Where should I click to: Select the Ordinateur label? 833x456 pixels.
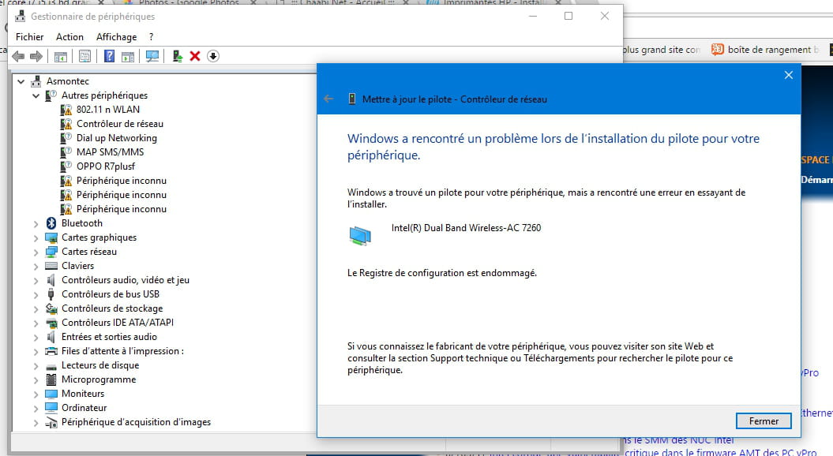84,408
